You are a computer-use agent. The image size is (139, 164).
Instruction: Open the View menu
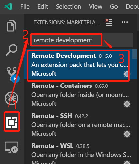coord(95,6)
